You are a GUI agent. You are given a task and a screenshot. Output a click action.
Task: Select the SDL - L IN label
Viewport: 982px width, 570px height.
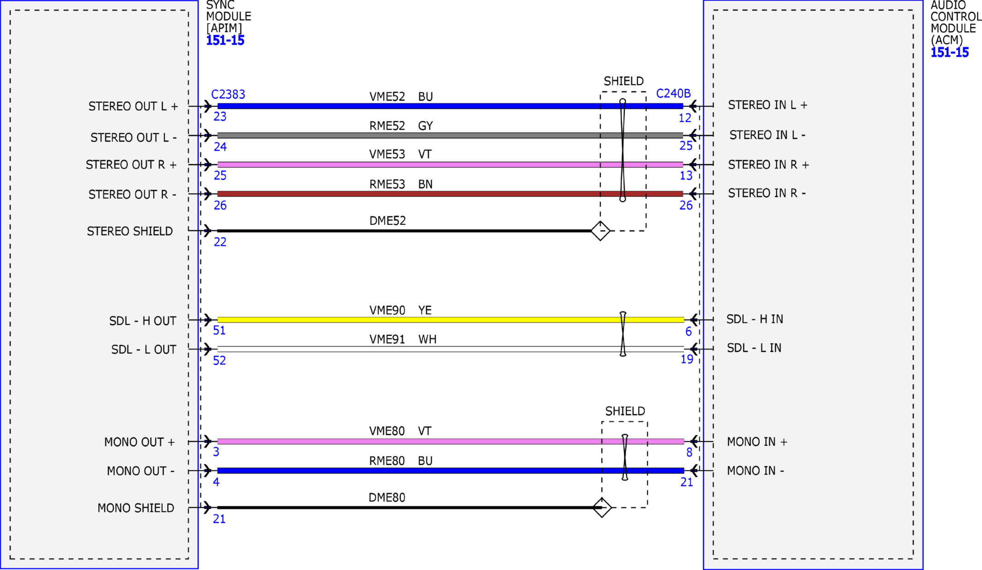(754, 348)
